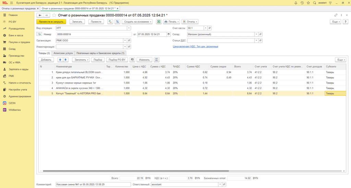Screen dimensions: 351x188
Task: Open the Печать dropdown menu
Action: 171,22
